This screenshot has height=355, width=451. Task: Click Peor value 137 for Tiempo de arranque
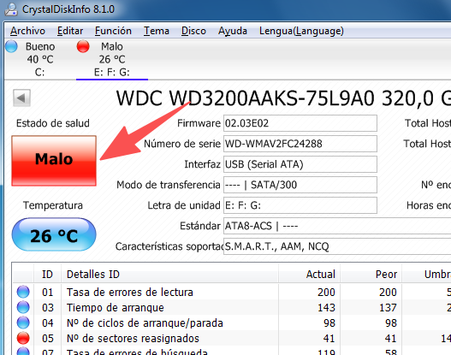388,308
